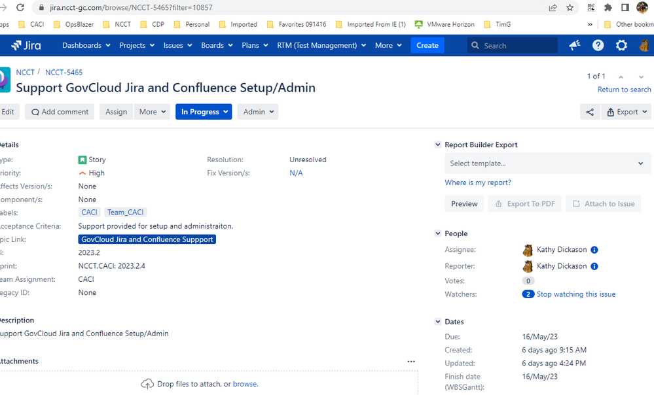Bookmark this page with the star icon
The height and width of the screenshot is (395, 654).
(570, 7)
